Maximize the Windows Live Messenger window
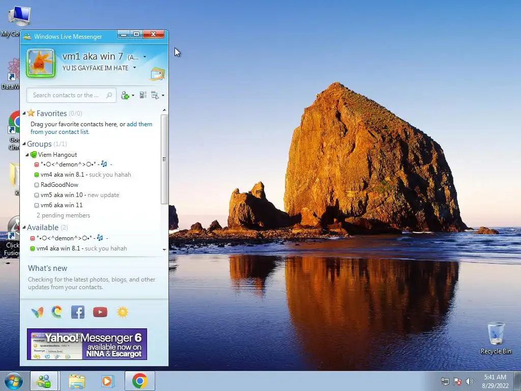The height and width of the screenshot is (391, 521). click(136, 34)
